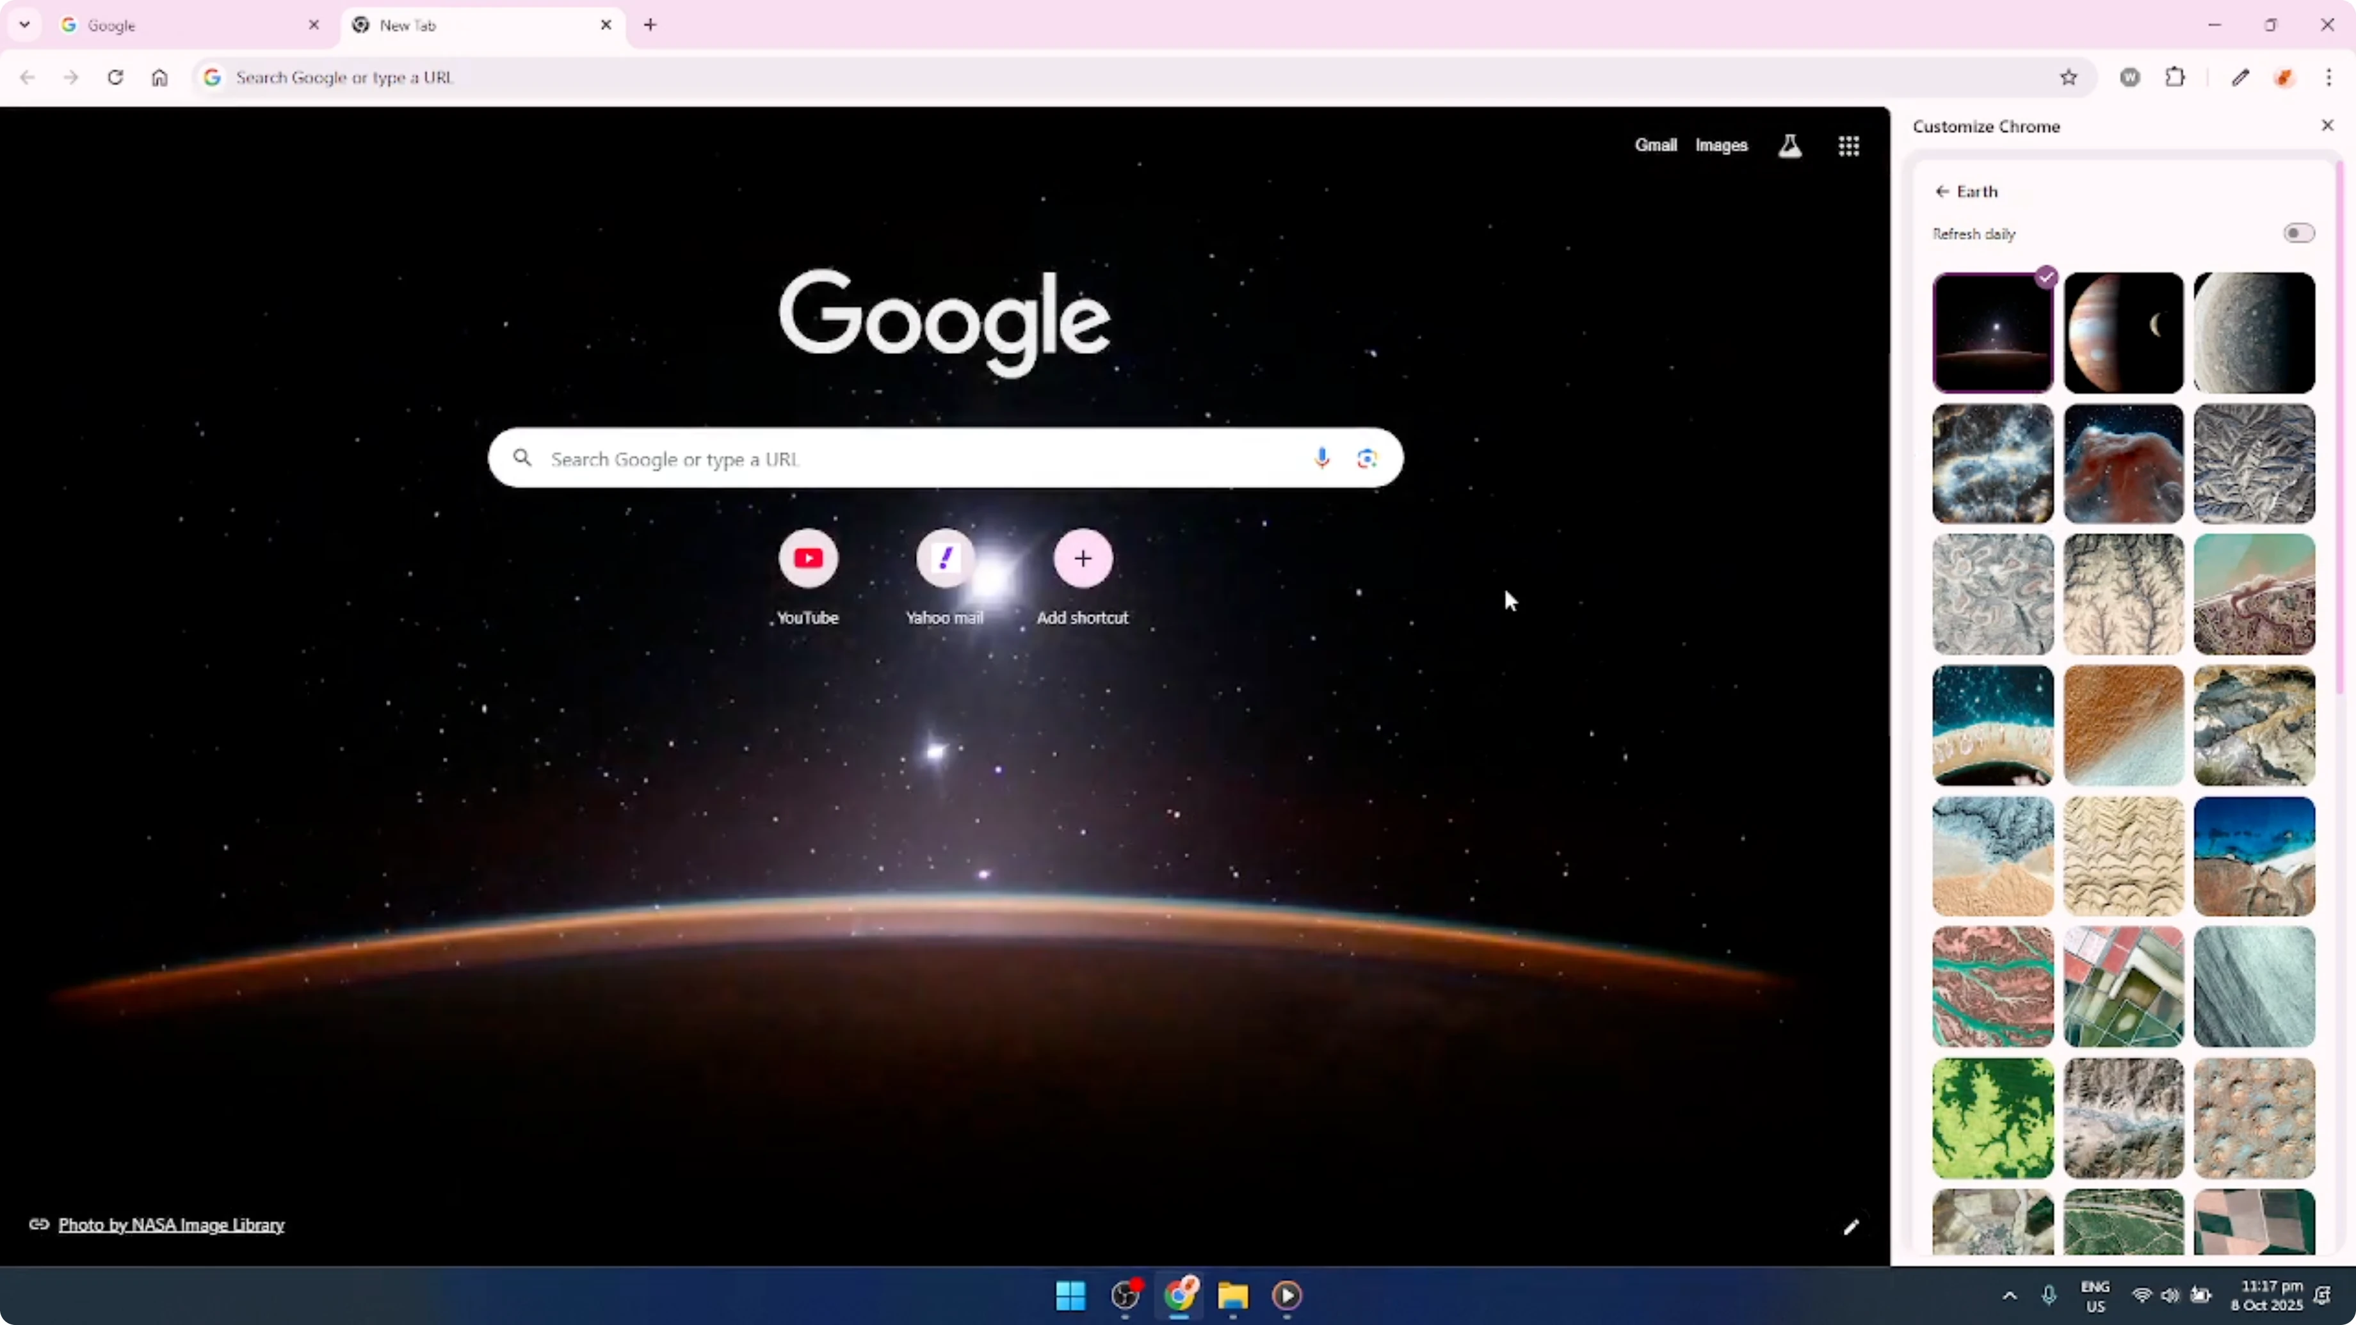
Task: Open the Google apps launcher grid
Action: (x=1848, y=145)
